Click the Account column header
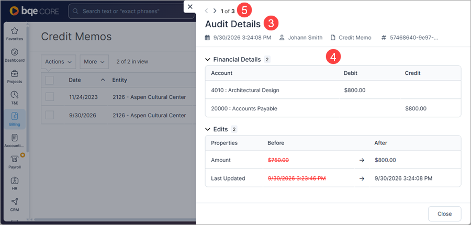Viewport: 471px width, 225px height. [222, 73]
